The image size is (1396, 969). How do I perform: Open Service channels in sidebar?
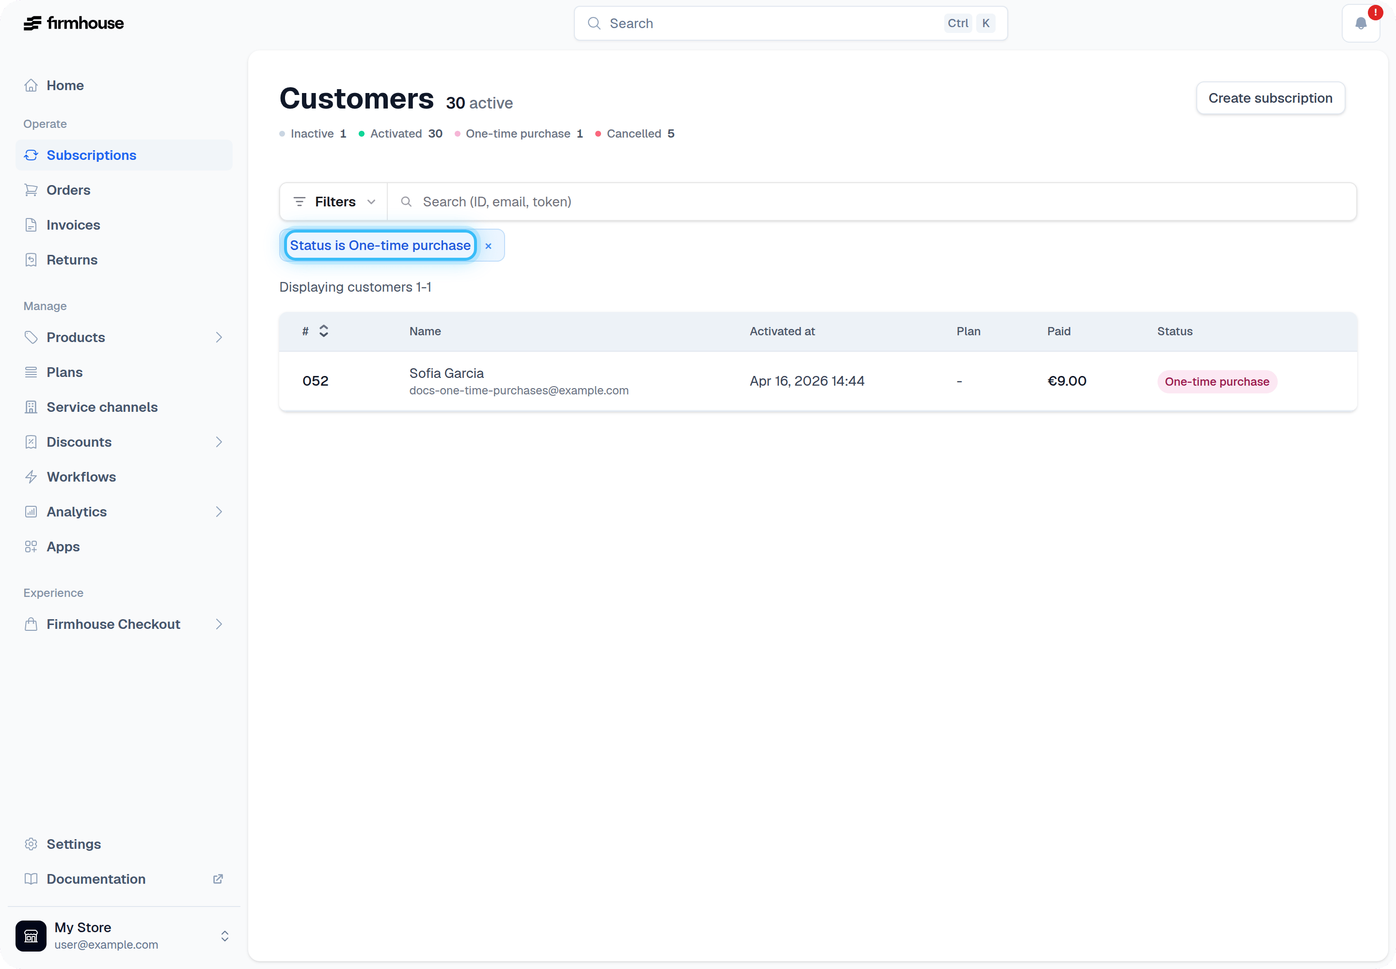point(124,407)
